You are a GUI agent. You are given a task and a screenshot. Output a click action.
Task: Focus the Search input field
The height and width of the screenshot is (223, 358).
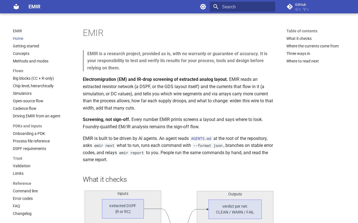(242, 7)
